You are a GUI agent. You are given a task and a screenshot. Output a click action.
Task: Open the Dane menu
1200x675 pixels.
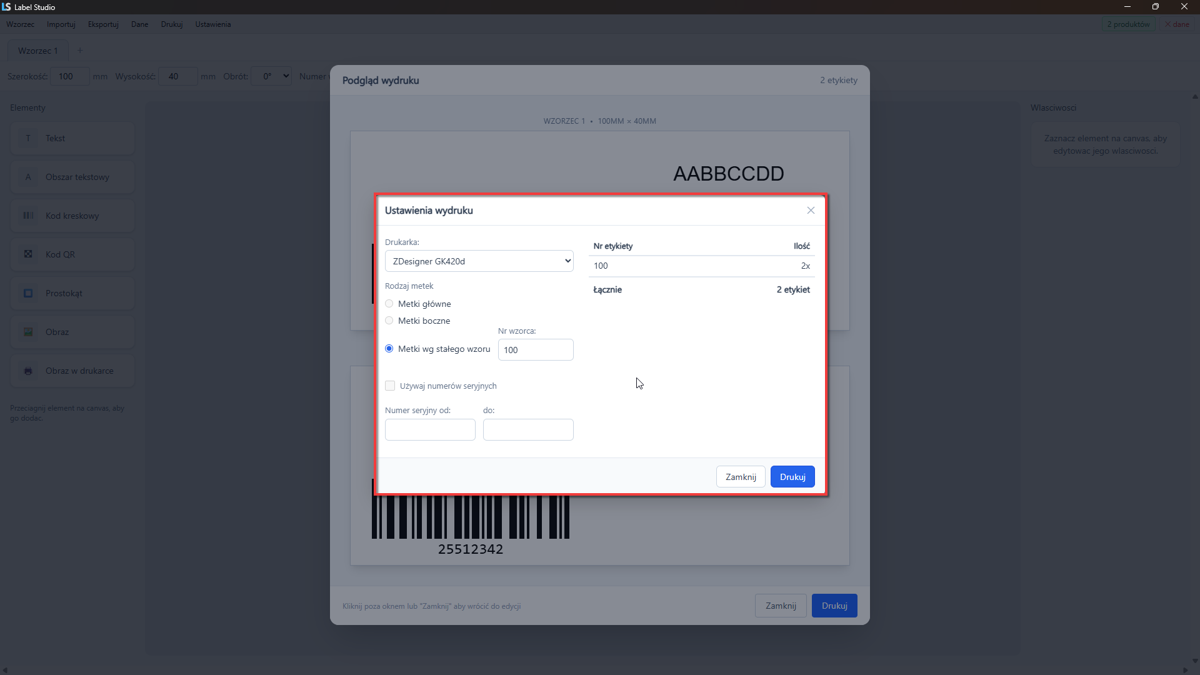139,24
